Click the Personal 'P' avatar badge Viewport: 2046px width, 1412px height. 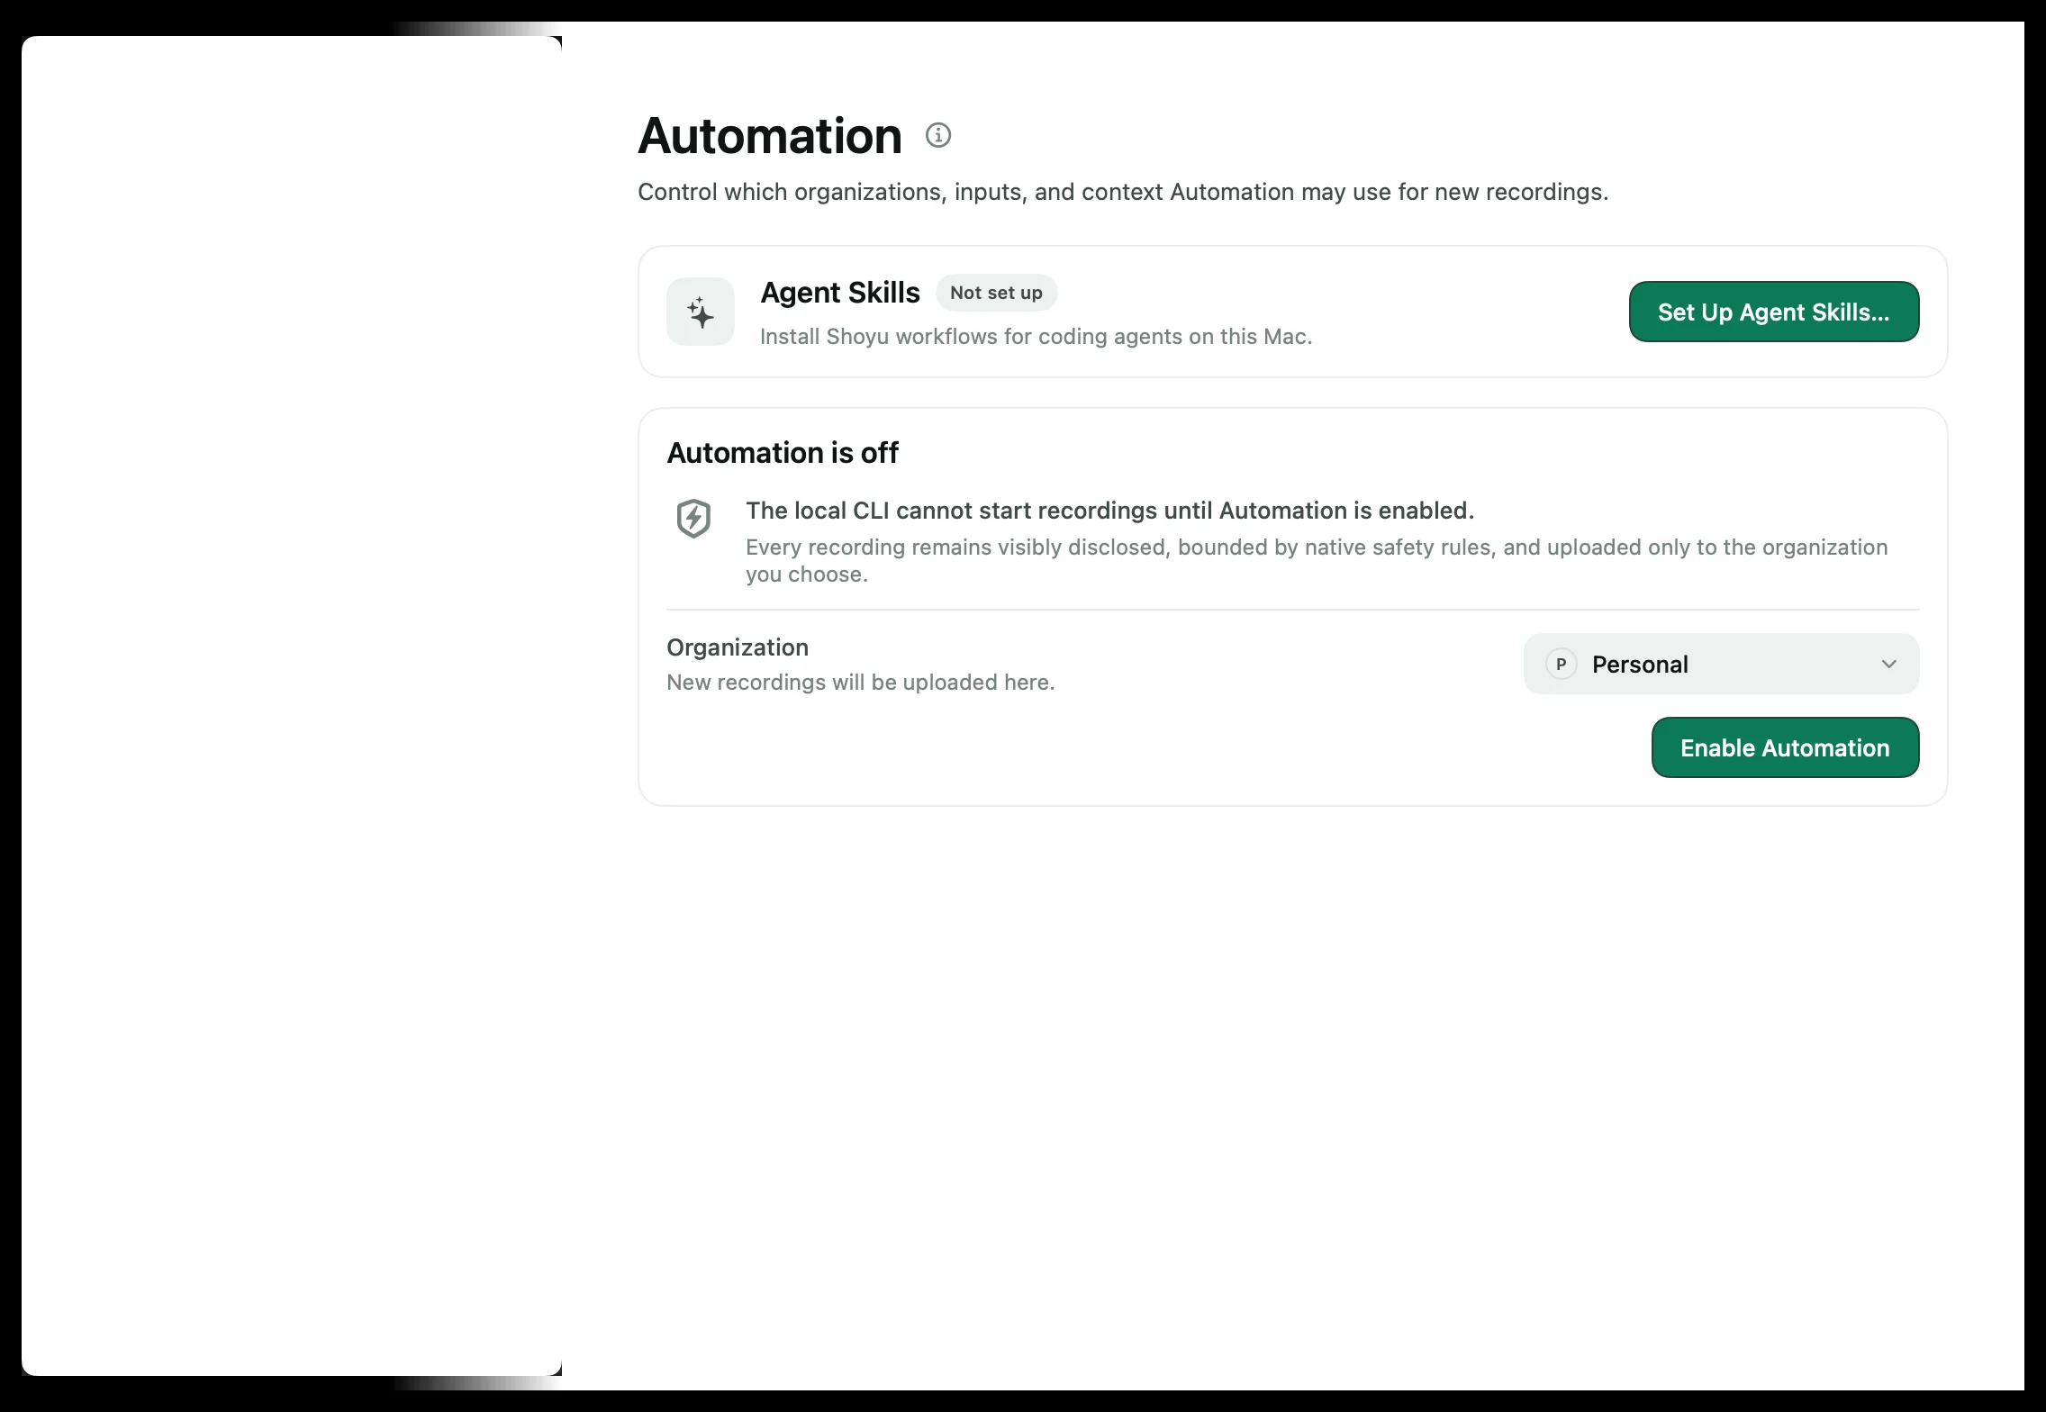(x=1561, y=664)
